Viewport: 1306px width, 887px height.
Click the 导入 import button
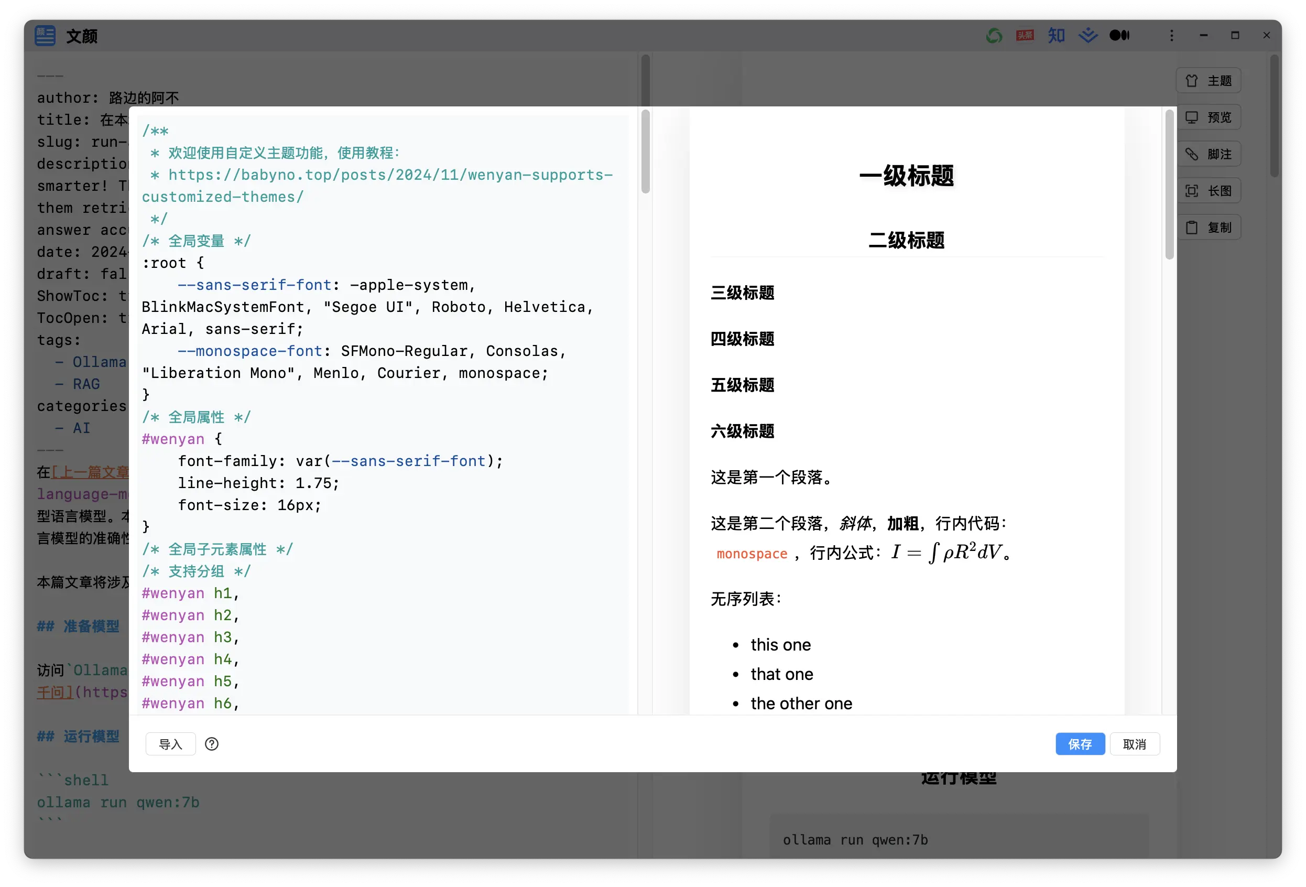(x=171, y=744)
